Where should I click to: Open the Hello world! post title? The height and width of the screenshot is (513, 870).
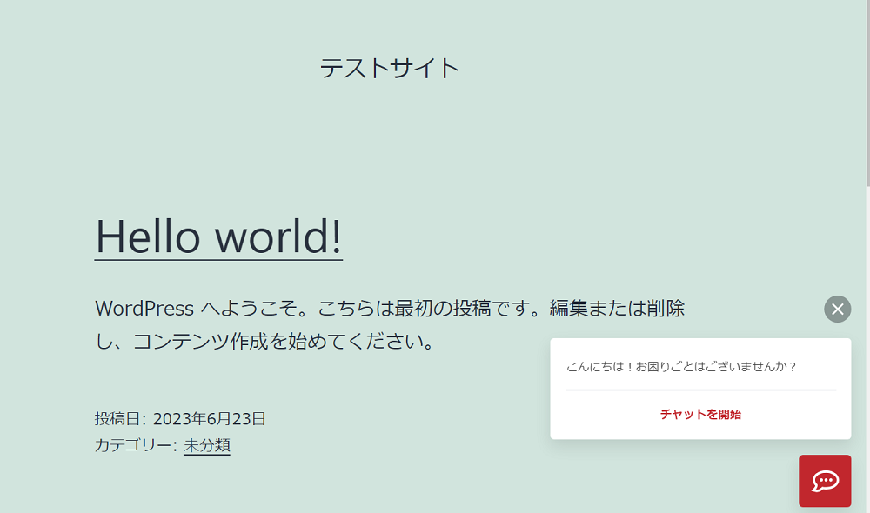click(218, 236)
